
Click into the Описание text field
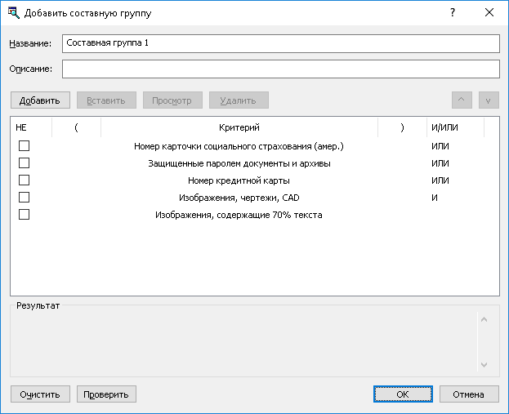pyautogui.click(x=280, y=69)
